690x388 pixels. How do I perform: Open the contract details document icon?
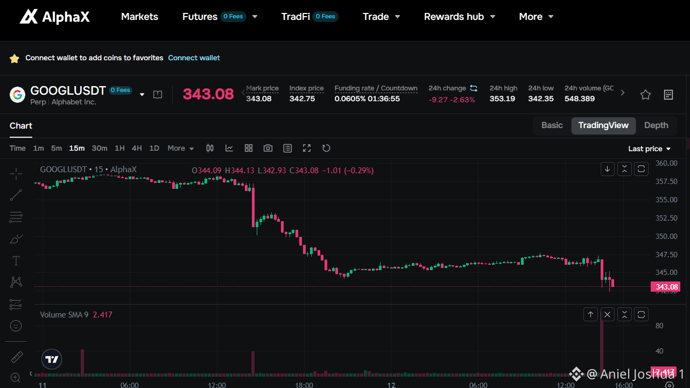(668, 95)
